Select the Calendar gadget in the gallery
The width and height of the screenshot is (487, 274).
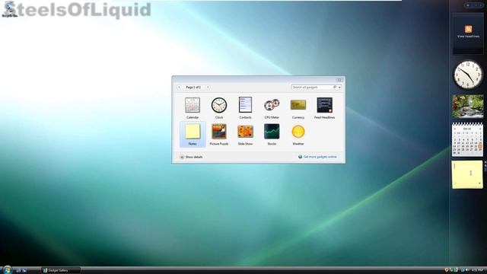193,108
